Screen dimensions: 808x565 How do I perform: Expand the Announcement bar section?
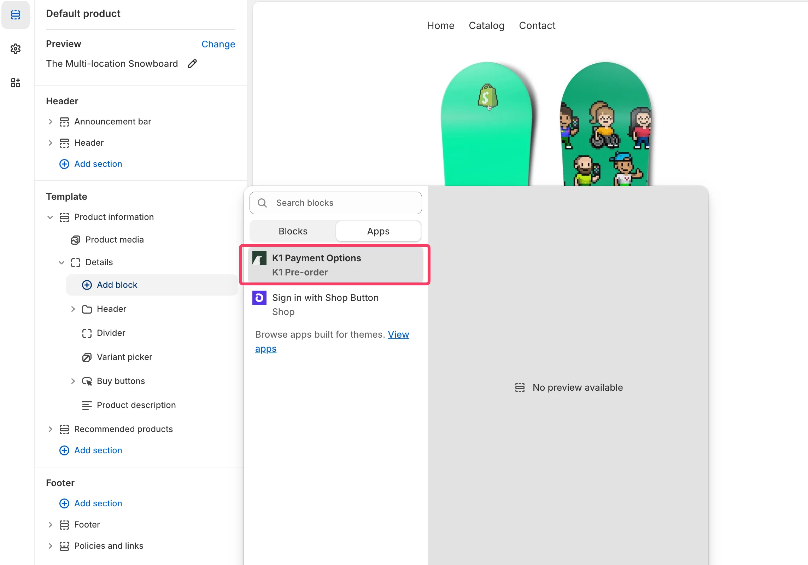pos(50,121)
